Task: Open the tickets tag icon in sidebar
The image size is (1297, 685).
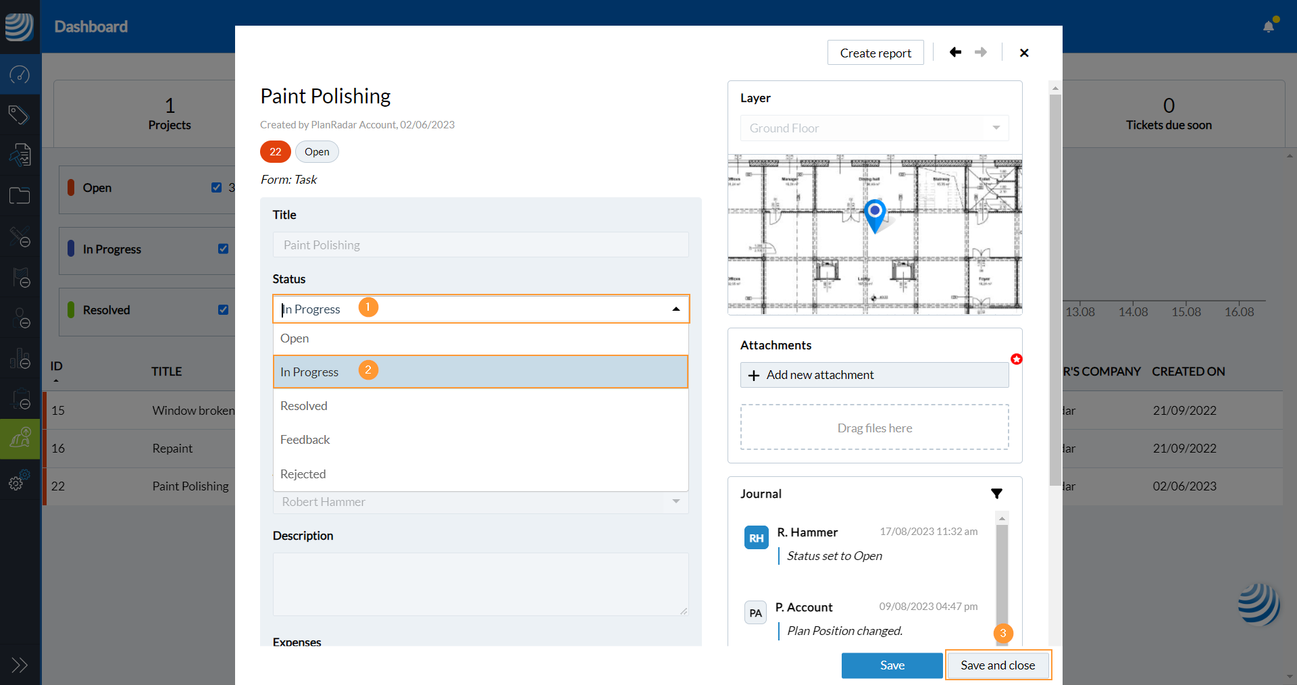Action: (20, 115)
